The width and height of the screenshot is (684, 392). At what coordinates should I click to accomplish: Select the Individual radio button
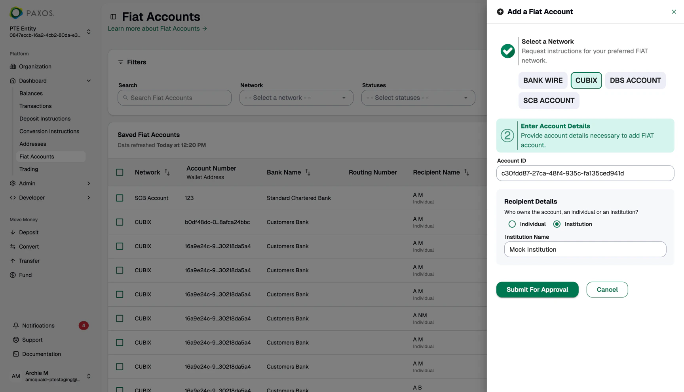512,224
